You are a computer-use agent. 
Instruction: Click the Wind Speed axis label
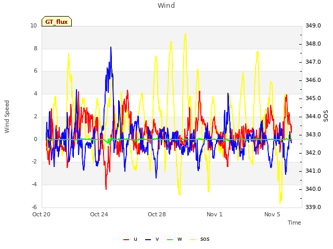[7, 117]
